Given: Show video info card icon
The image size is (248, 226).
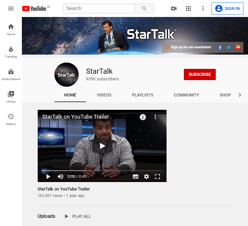Looking at the screenshot, I should point(143,117).
